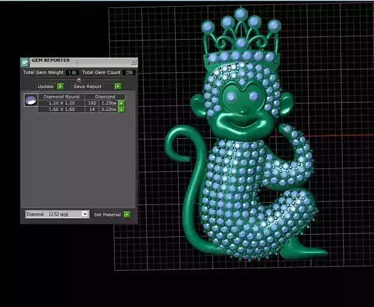This screenshot has width=374, height=307.
Task: Click the 'Total Gem Weight' label
Action: pos(43,72)
